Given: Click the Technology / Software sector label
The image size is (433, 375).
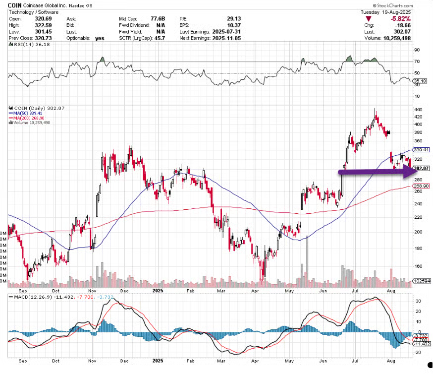Looking at the screenshot, I should pos(34,12).
